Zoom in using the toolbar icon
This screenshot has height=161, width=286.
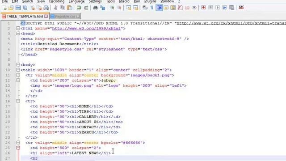click(x=112, y=8)
